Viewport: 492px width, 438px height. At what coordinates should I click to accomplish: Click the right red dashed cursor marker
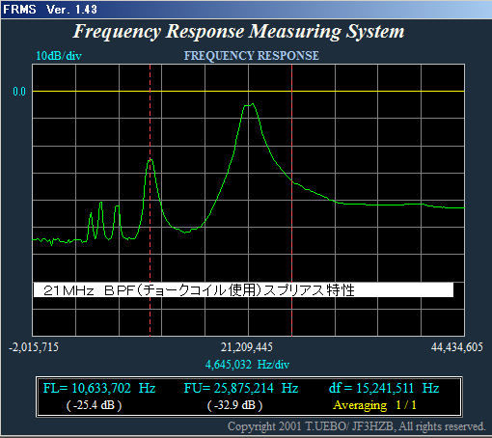click(x=291, y=200)
